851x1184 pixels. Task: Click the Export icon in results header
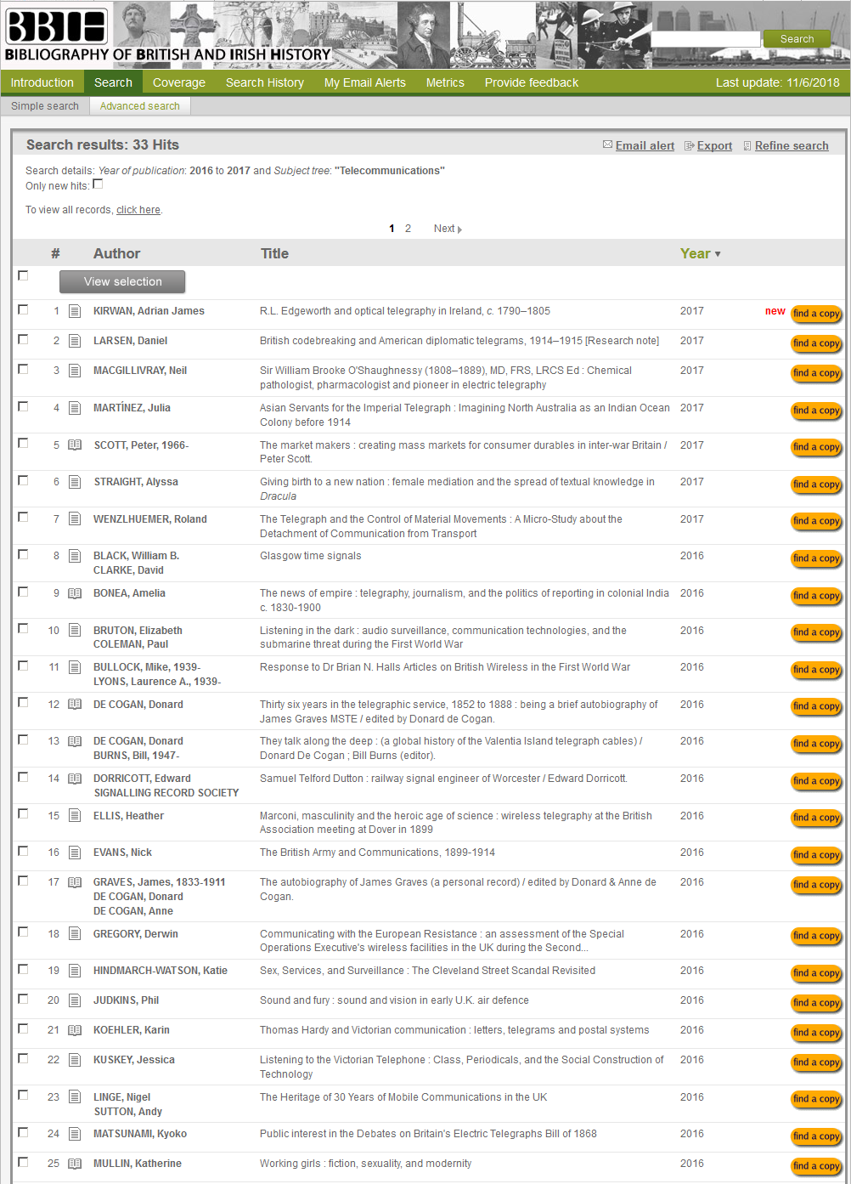pyautogui.click(x=690, y=146)
